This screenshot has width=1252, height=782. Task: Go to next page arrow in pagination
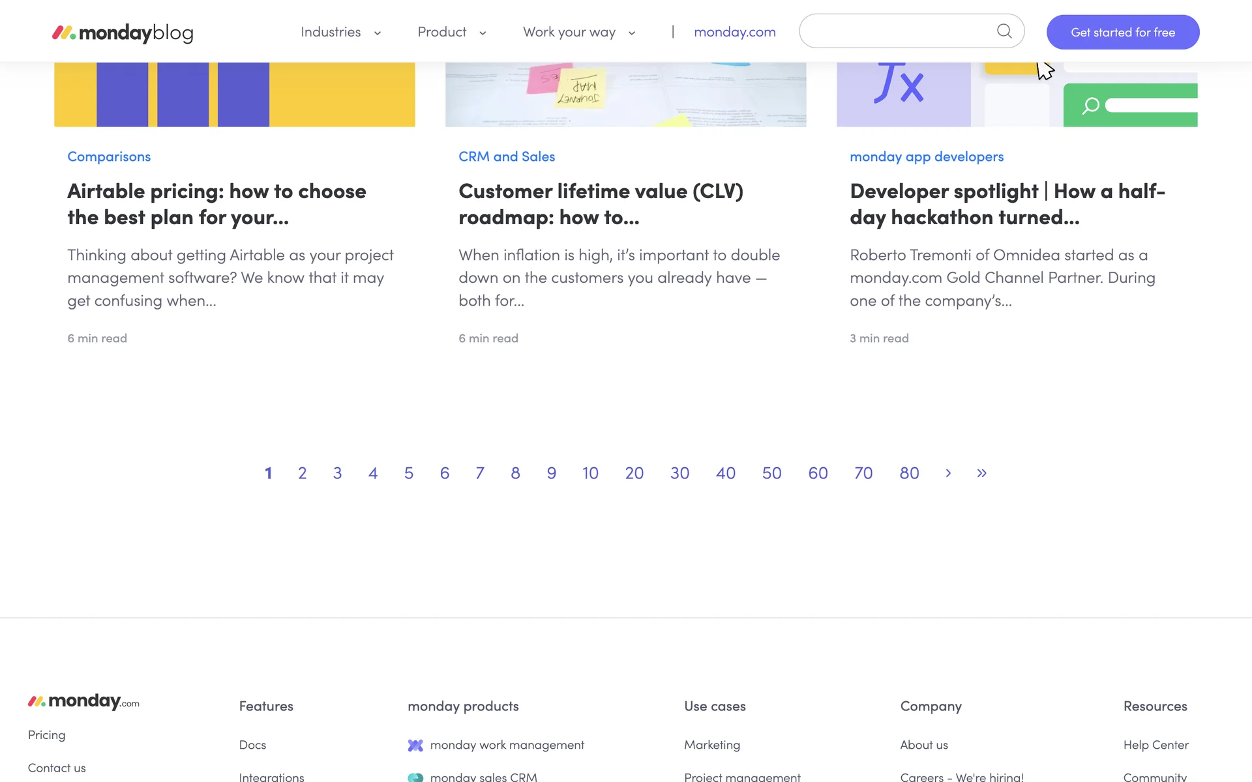coord(948,473)
